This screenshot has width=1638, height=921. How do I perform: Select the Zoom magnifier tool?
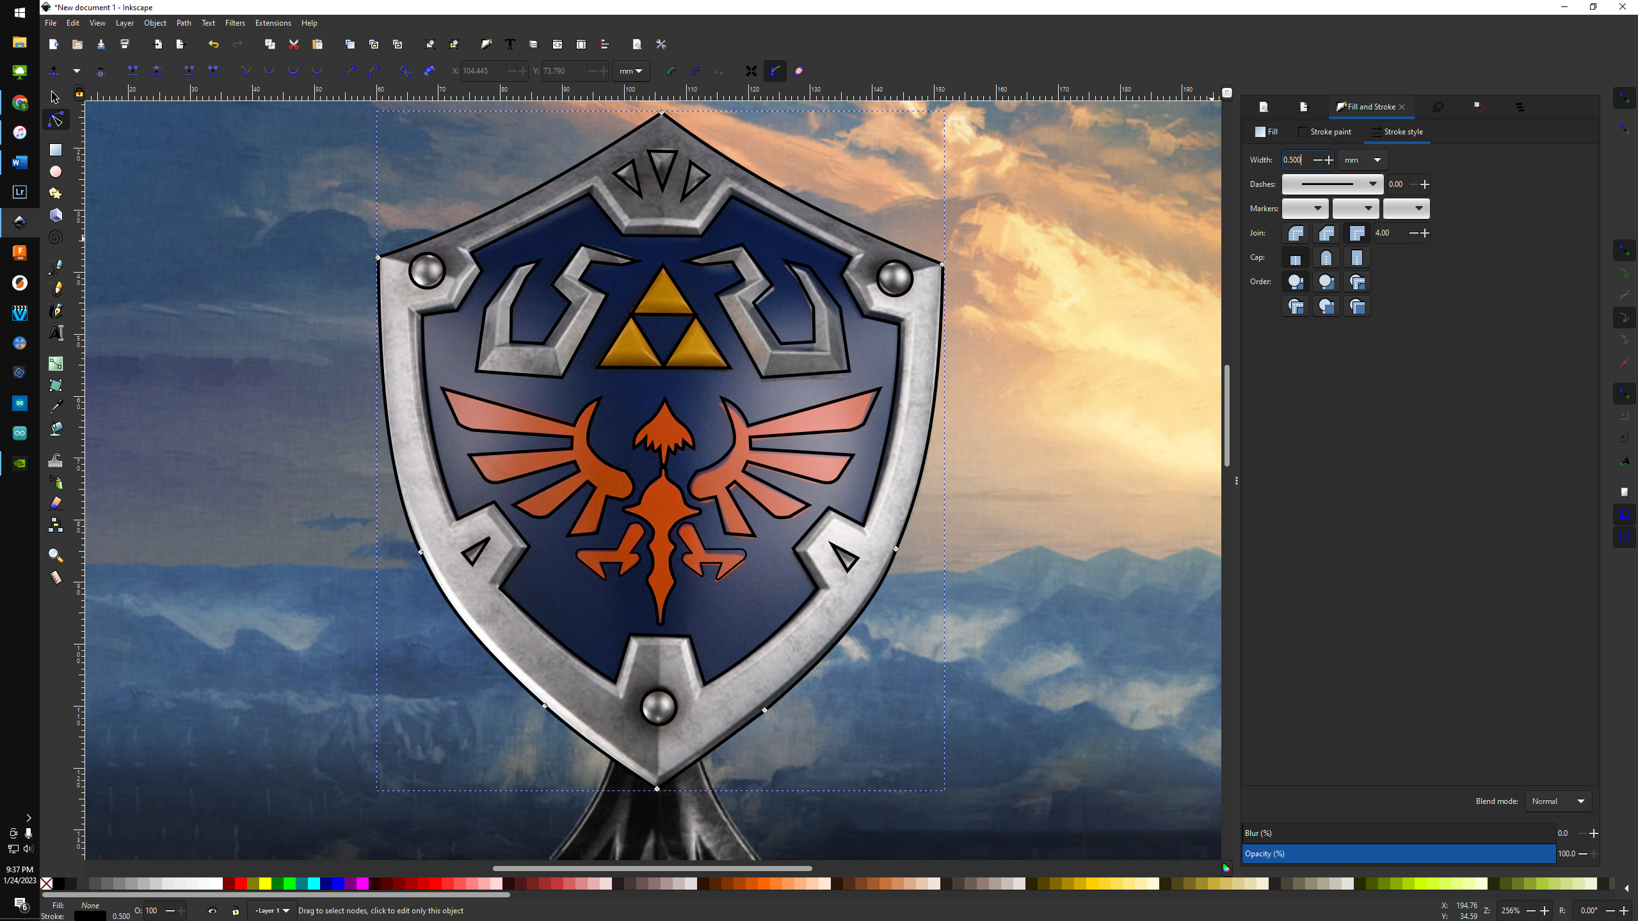pyautogui.click(x=56, y=555)
